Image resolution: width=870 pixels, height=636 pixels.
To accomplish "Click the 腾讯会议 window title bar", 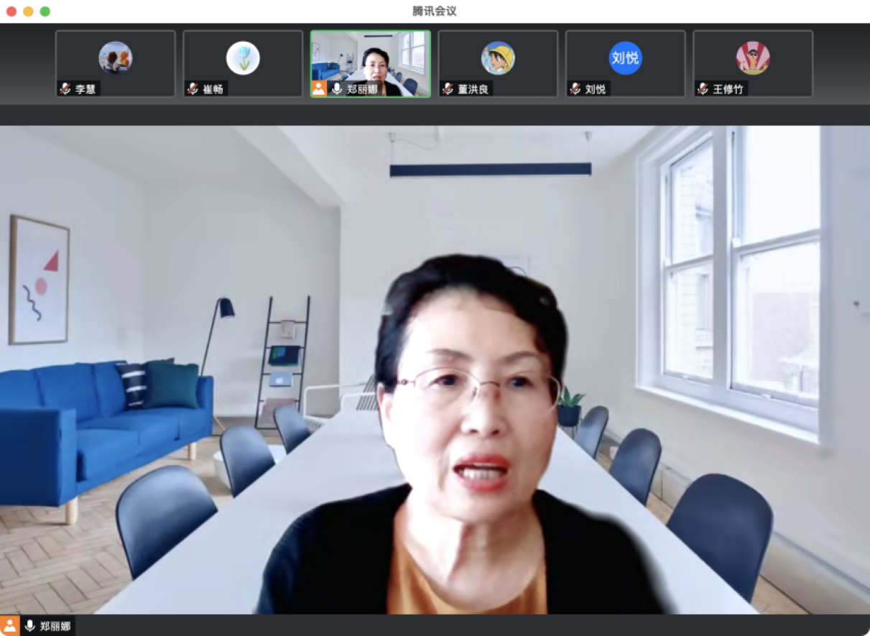I will [435, 11].
